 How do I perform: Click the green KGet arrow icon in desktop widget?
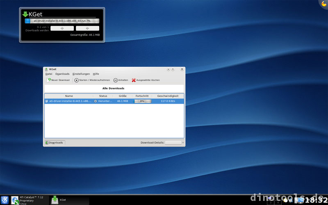pyautogui.click(x=25, y=14)
